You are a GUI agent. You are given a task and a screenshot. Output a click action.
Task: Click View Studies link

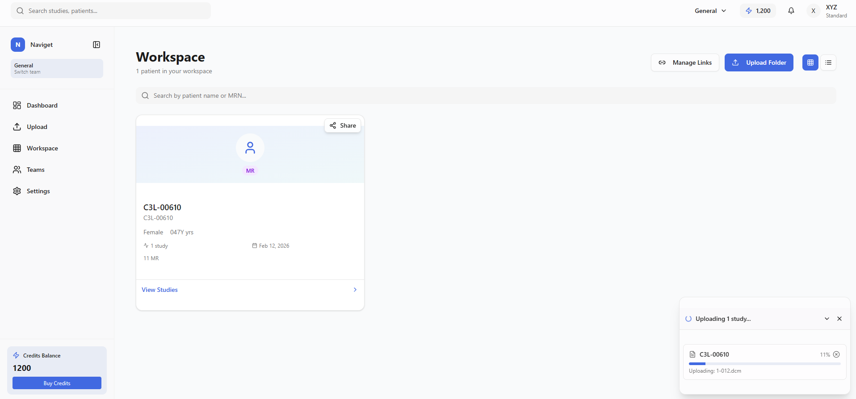click(x=159, y=290)
